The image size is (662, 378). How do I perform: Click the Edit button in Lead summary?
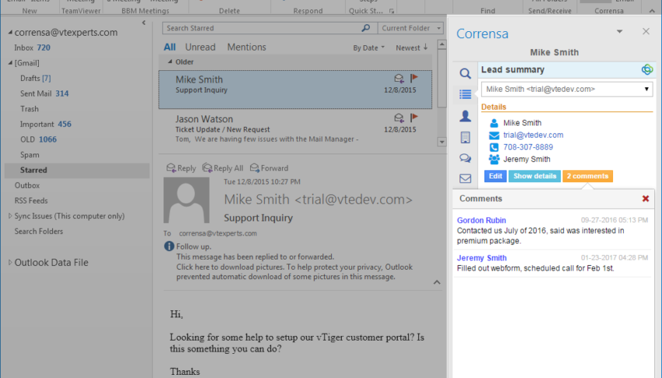(x=495, y=176)
